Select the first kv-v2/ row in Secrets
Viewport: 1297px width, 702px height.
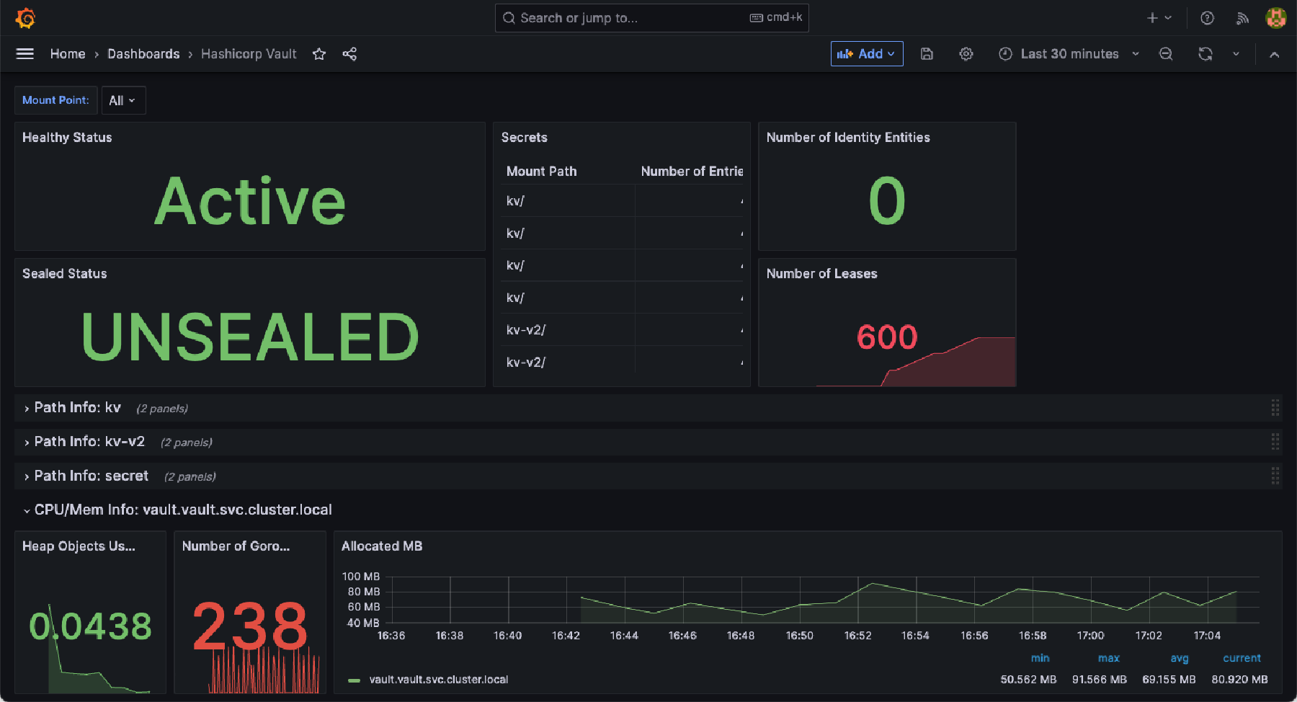[x=622, y=330]
